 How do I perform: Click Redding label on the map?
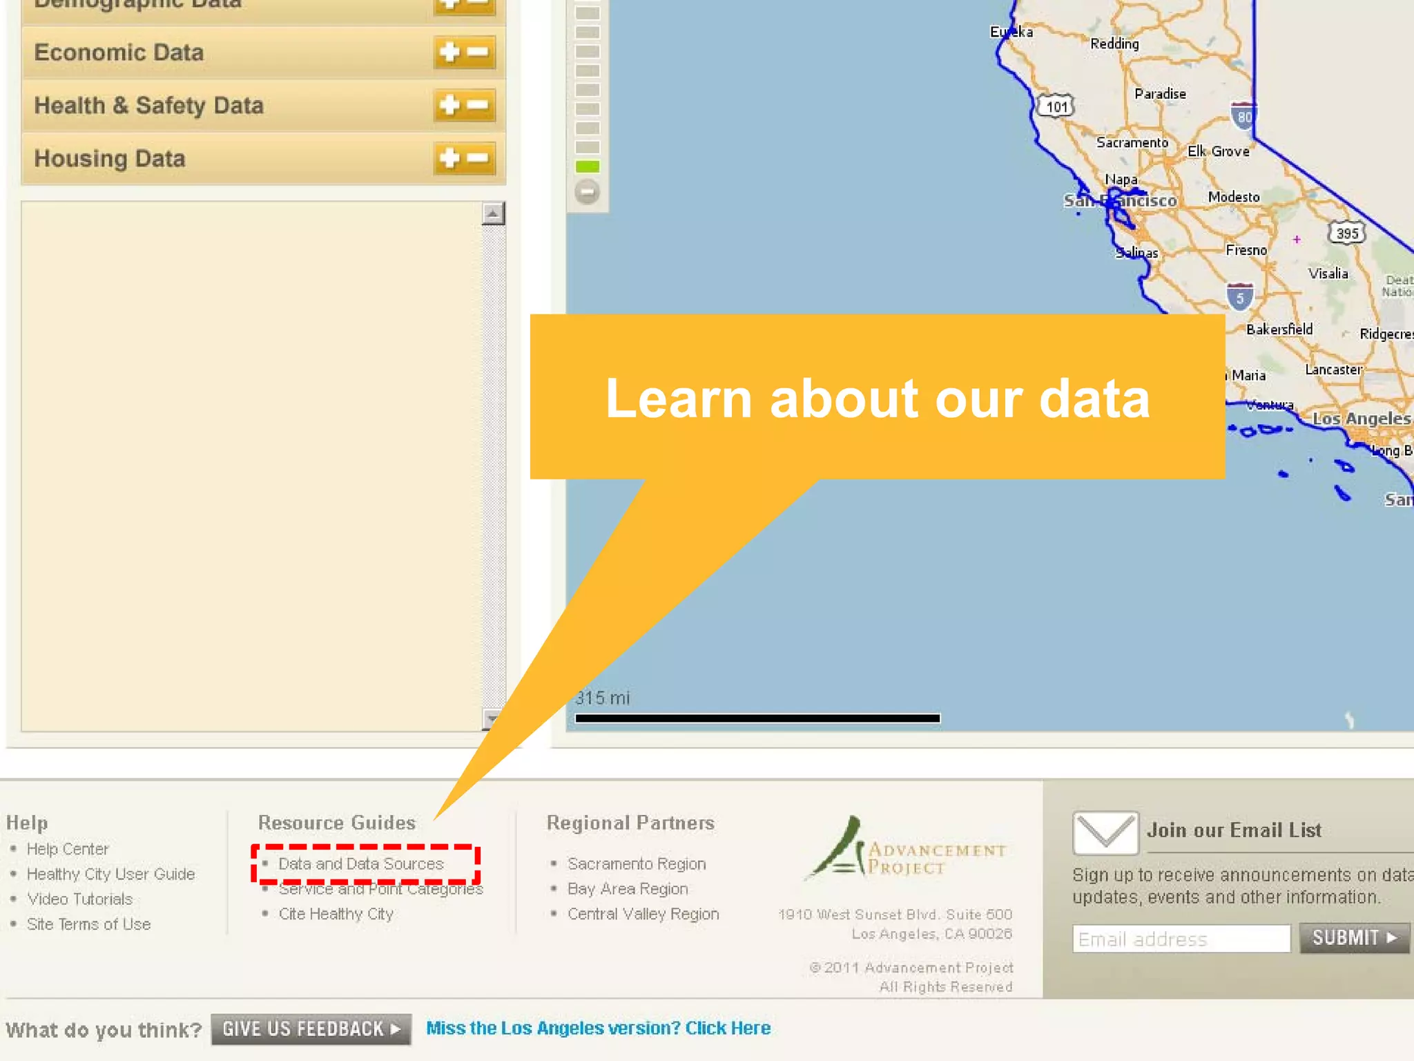[x=1114, y=44]
